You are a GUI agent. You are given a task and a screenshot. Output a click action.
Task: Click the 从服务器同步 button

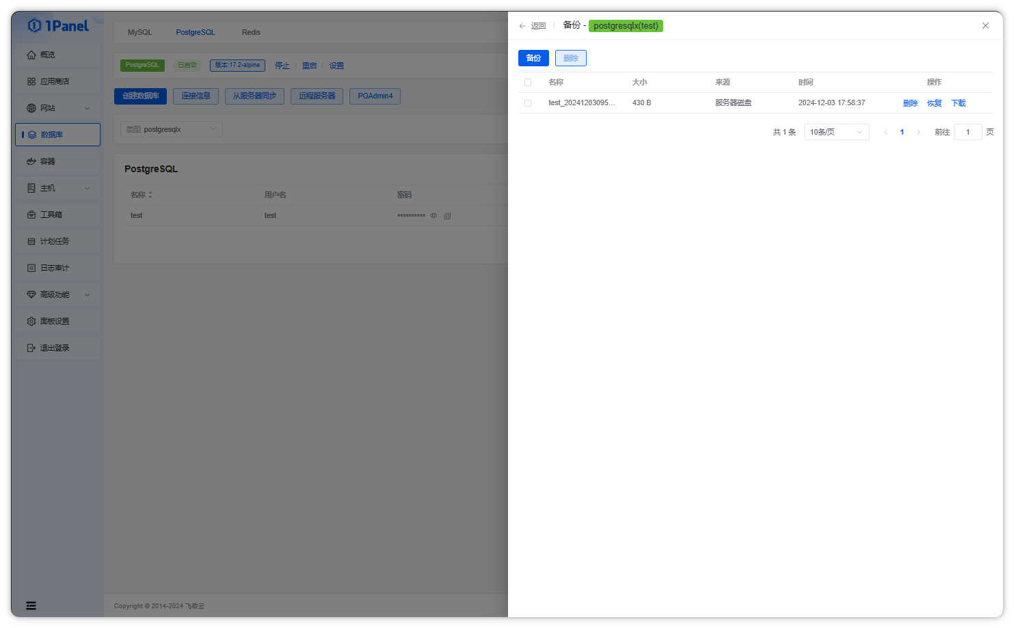pyautogui.click(x=254, y=96)
